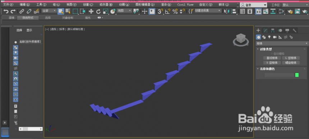Open 选择 menu in Scene Explorer
309x139 pixels.
[x=19, y=30]
